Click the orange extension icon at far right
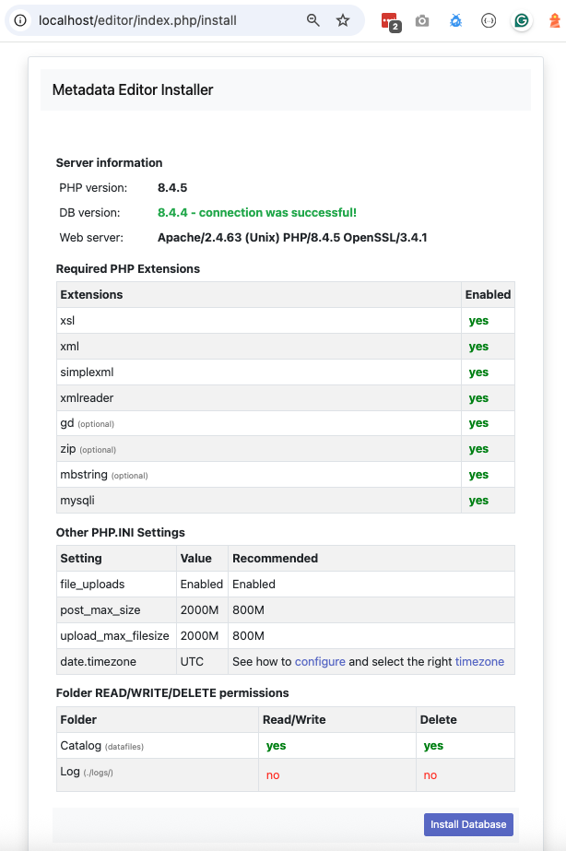Viewport: 566px width, 851px height. [x=554, y=20]
